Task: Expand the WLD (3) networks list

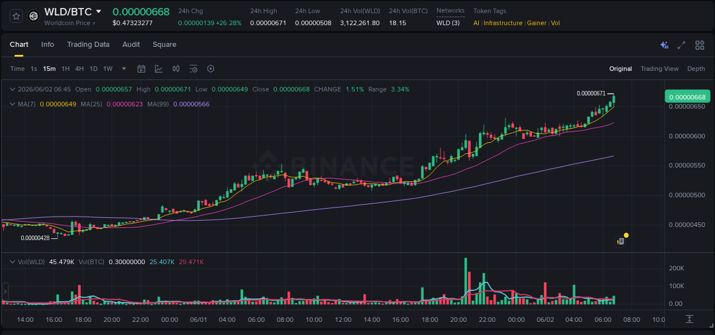Action: tap(448, 23)
